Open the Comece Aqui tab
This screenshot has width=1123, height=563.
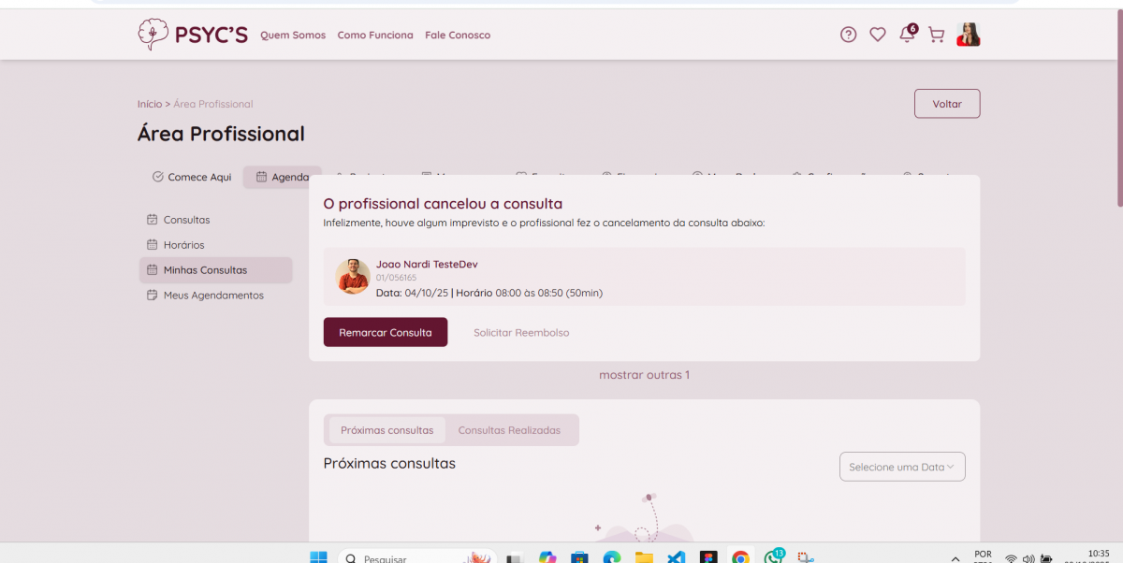point(192,177)
